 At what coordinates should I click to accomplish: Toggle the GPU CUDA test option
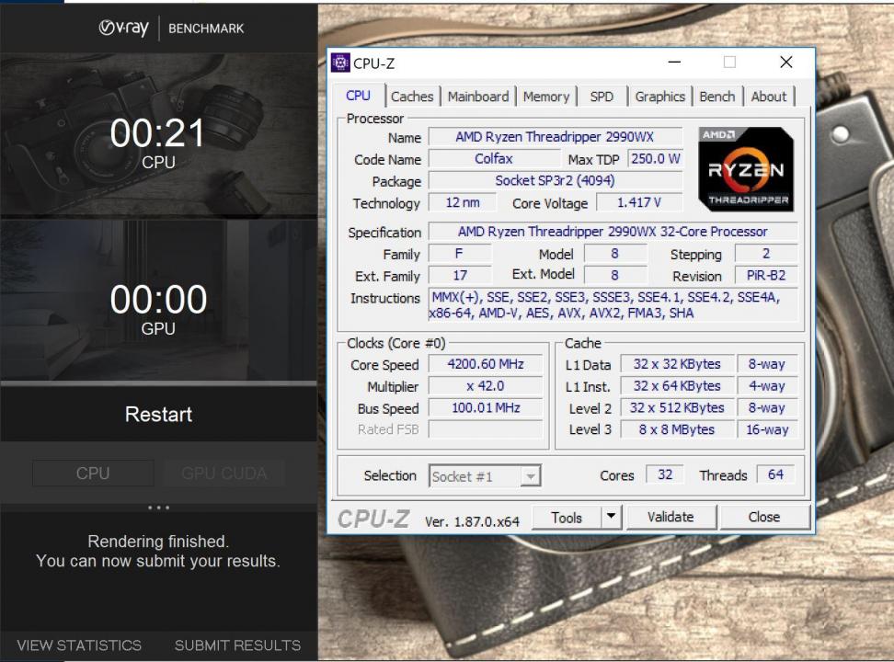224,474
